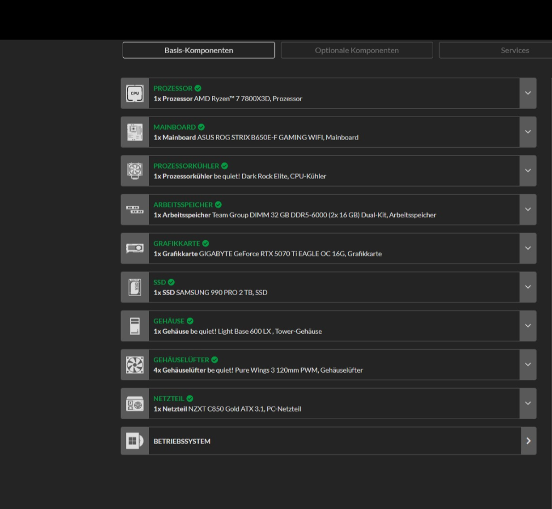Viewport: 552px width, 509px height.
Task: Click the power supply icon in Netzteil row
Action: (135, 403)
